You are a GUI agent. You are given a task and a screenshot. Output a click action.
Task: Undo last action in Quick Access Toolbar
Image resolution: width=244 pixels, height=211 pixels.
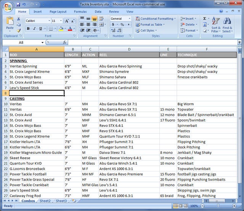click(24, 5)
